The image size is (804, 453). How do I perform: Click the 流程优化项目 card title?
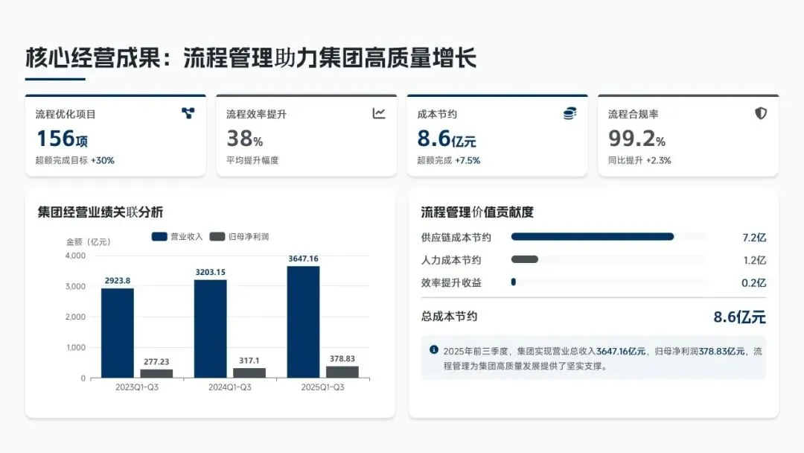click(65, 114)
